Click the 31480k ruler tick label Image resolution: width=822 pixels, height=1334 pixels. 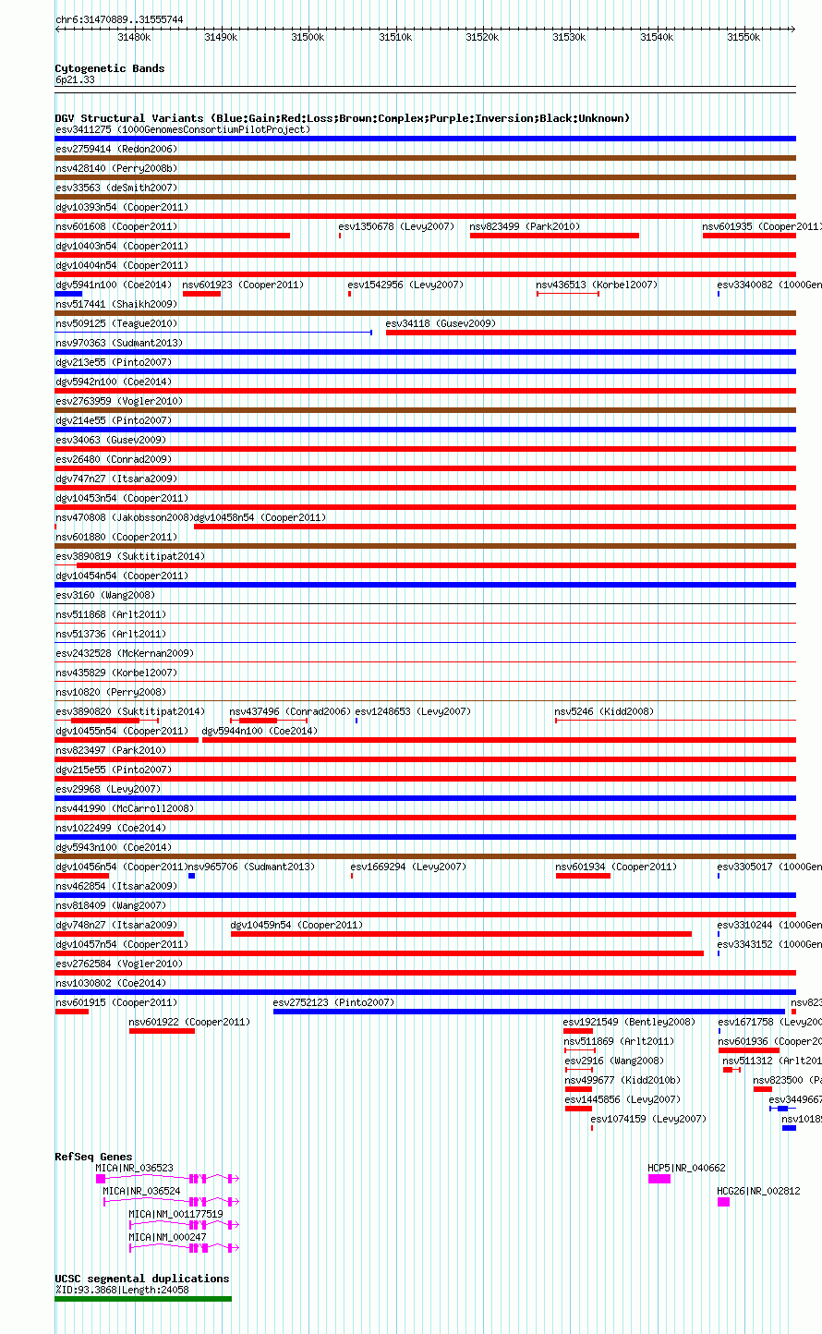[x=134, y=37]
